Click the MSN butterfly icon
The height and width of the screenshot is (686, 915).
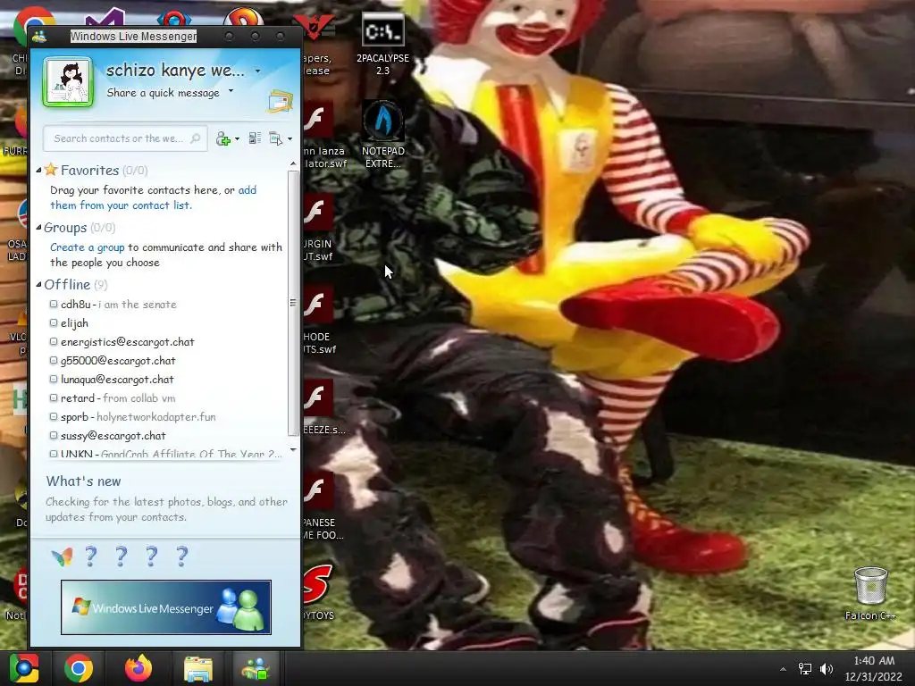62,557
